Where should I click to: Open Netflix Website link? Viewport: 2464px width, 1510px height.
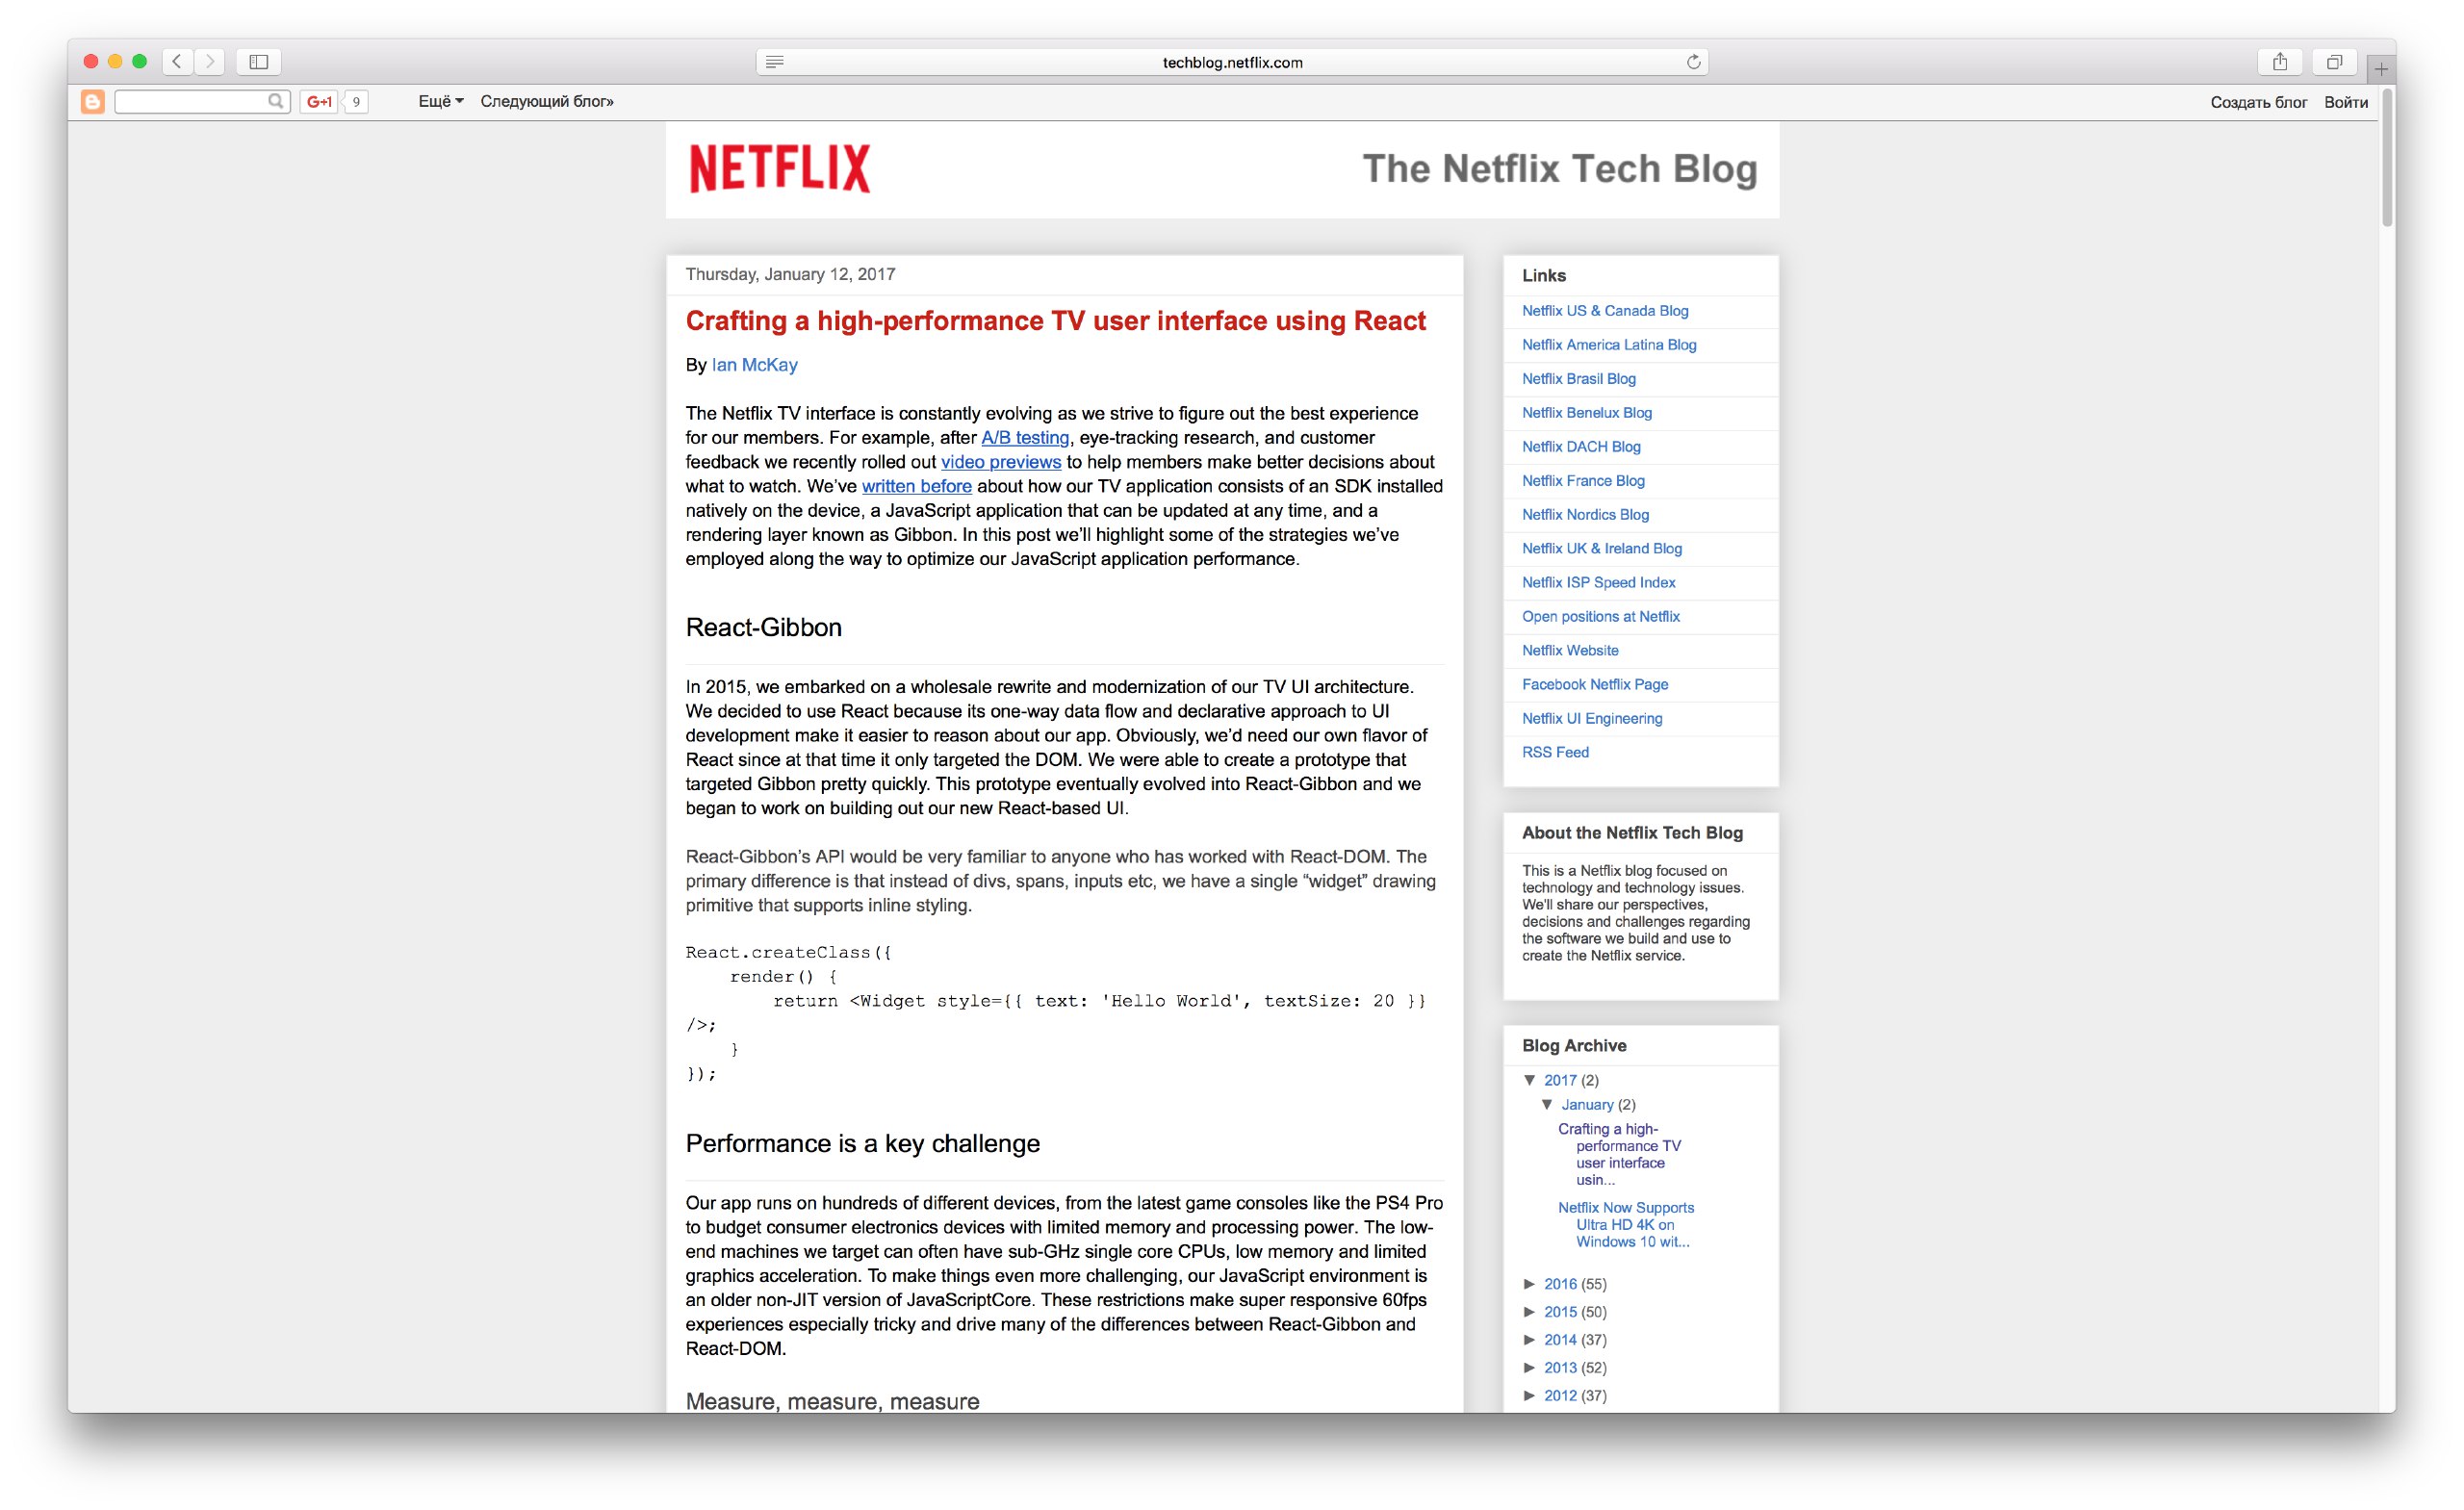click(x=1570, y=651)
